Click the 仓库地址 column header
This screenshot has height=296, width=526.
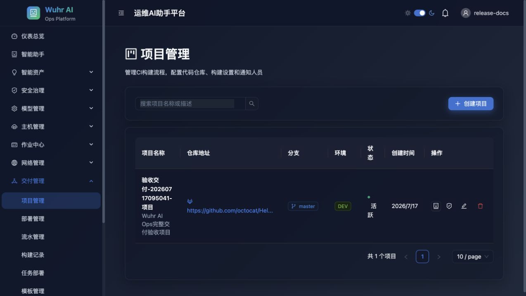click(199, 153)
